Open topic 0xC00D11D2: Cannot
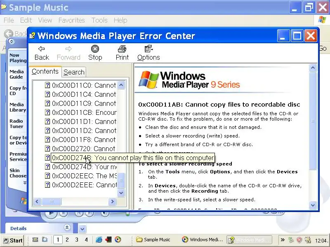 tap(84, 130)
